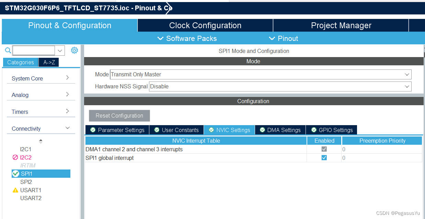The image size is (425, 219).
Task: Click the Enabled column header
Action: tap(324, 141)
